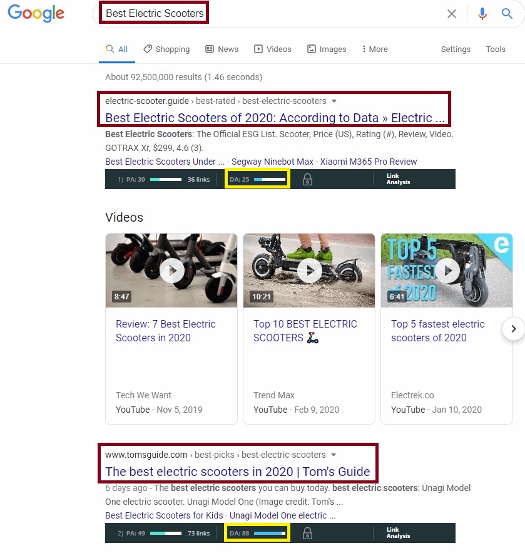Show next videos with carousel arrow
This screenshot has height=553, width=525.
coord(513,329)
